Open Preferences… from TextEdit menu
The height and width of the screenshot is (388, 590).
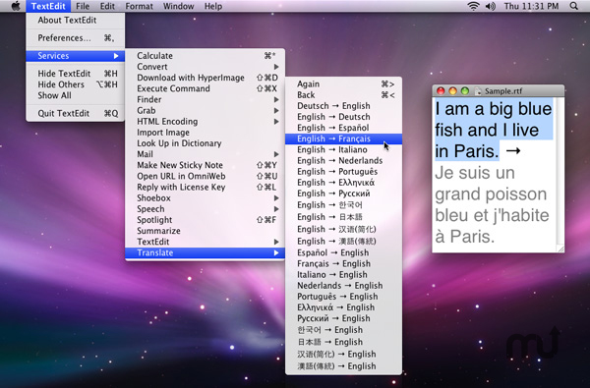[x=76, y=38]
